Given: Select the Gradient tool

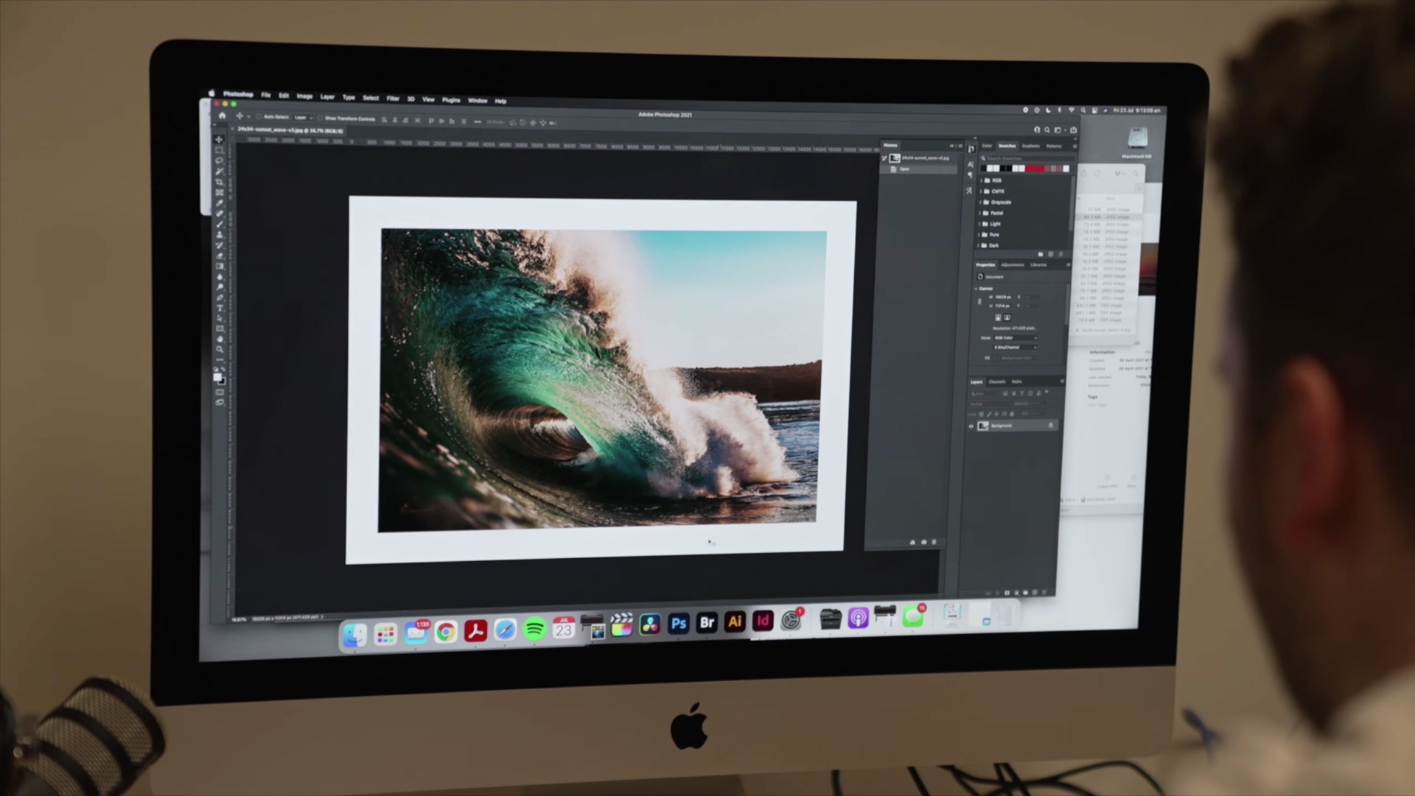Looking at the screenshot, I should pyautogui.click(x=219, y=266).
